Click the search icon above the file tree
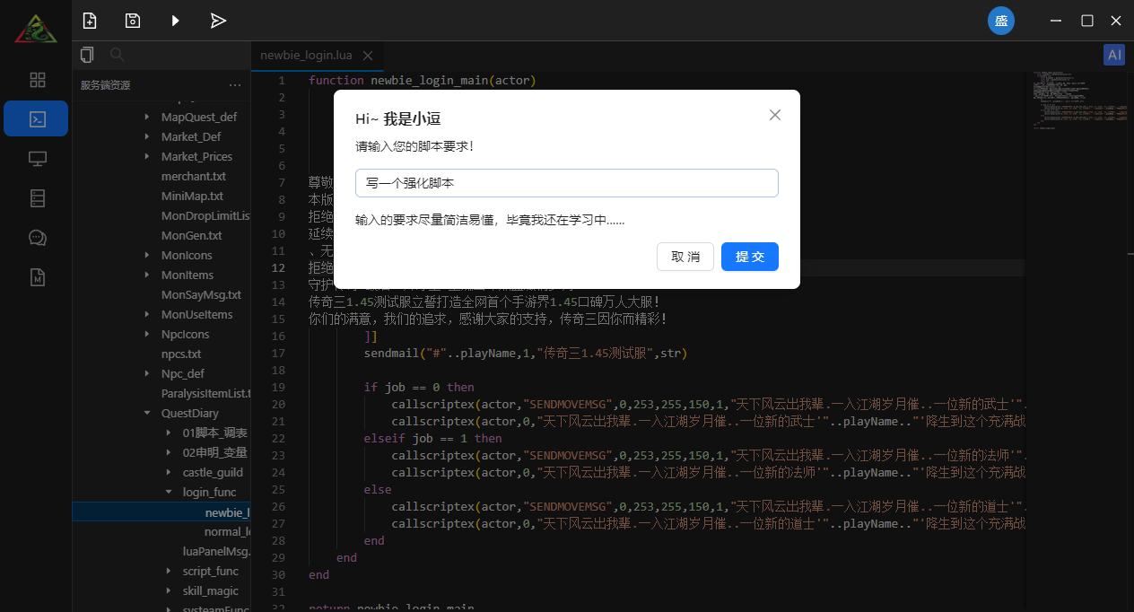 117,54
